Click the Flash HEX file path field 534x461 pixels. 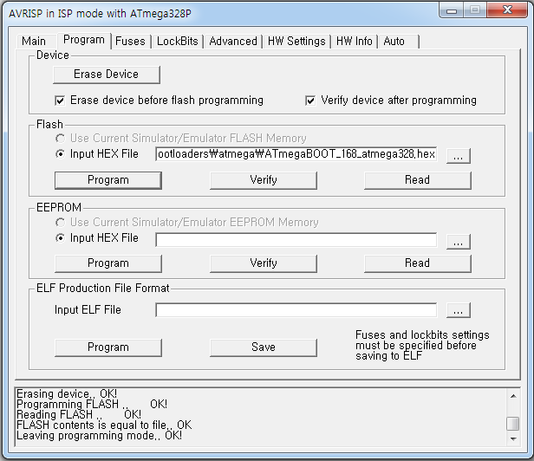coord(296,154)
